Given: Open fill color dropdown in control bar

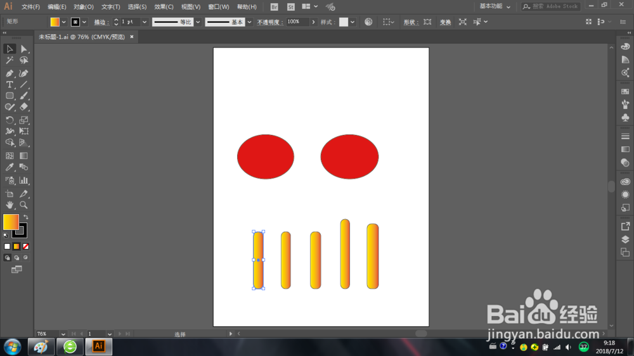Looking at the screenshot, I should point(63,22).
